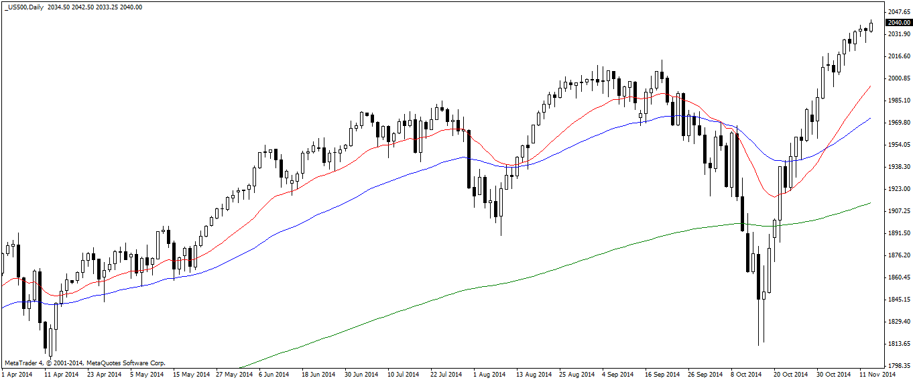Click the 2016.60 price level label

[899, 56]
